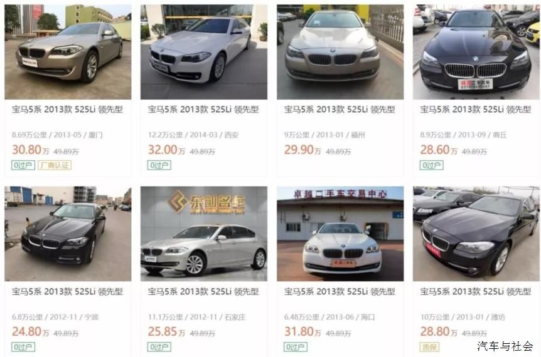
Task: Click the 0过户 tag under the 24.80万 price
Action: point(23,347)
